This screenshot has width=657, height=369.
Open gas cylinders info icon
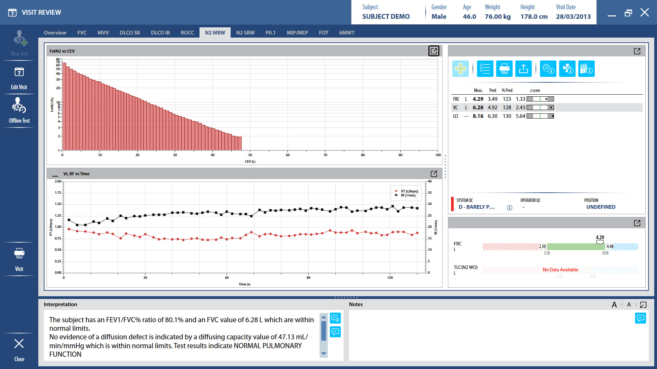click(586, 69)
